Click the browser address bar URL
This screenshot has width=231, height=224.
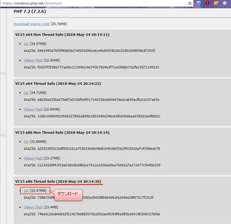[x=32, y=3]
